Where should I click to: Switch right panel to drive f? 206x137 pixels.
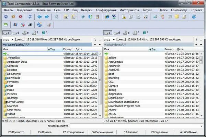[136, 33]
